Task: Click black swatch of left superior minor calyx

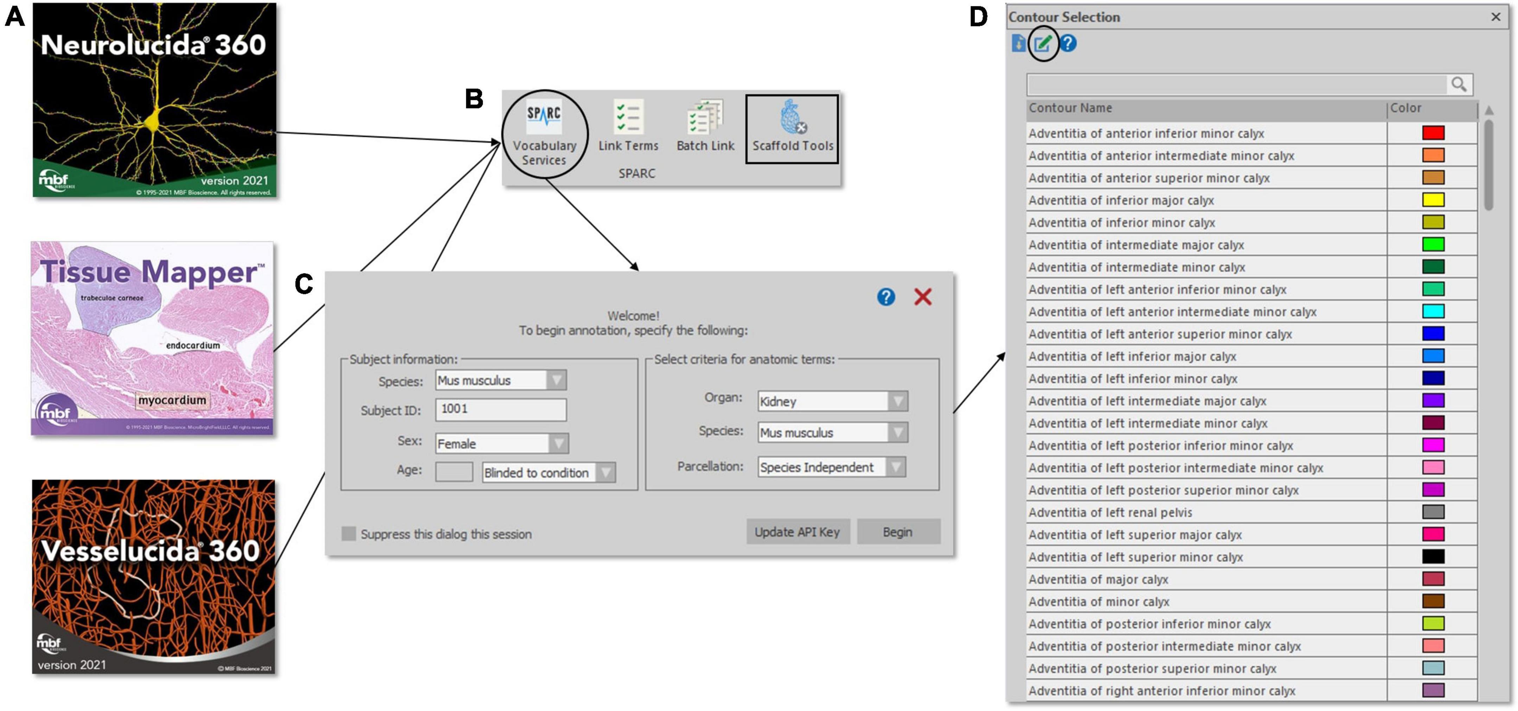Action: [1433, 556]
